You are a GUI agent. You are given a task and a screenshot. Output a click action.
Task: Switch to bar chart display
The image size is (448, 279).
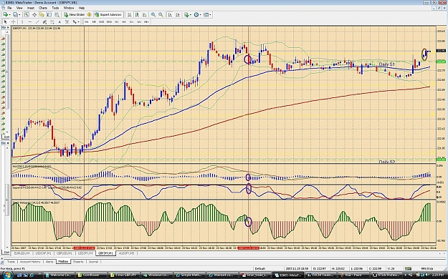coord(130,14)
